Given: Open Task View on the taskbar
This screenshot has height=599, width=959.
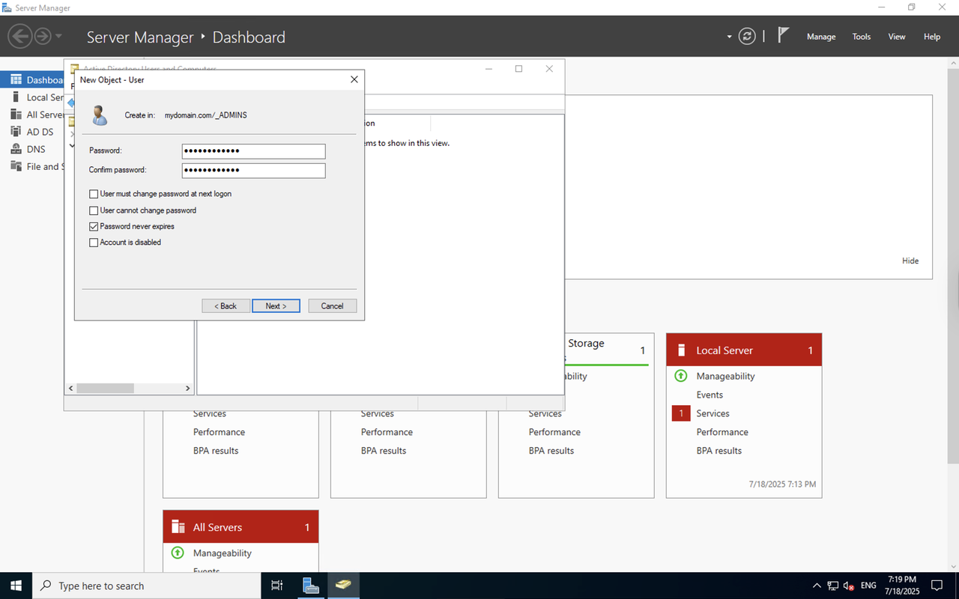Looking at the screenshot, I should click(277, 586).
